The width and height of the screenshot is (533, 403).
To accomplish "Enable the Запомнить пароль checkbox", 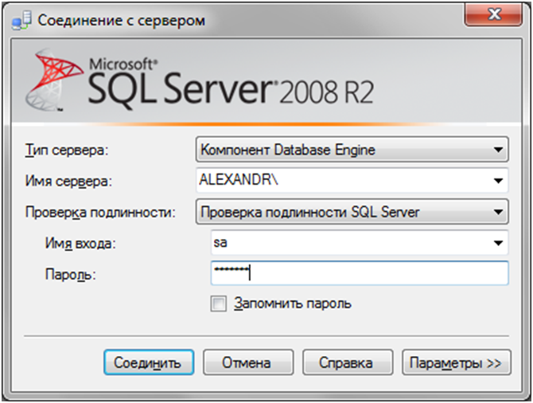I will point(218,303).
